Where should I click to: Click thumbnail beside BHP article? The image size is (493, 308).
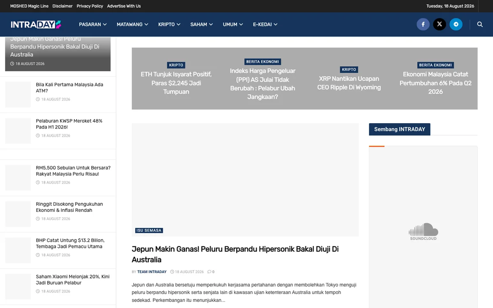[x=18, y=250]
